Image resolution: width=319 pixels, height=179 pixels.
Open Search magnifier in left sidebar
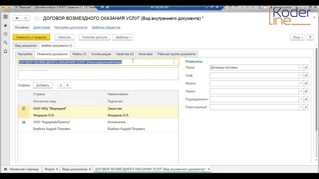click(5, 43)
